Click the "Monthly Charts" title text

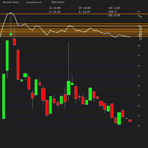tap(11, 2)
